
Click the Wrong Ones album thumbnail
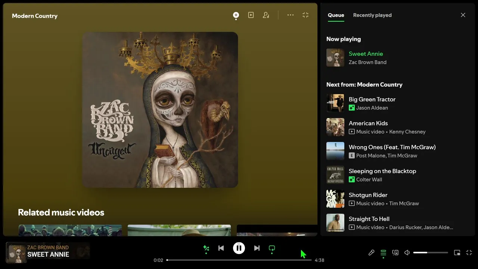[335, 151]
